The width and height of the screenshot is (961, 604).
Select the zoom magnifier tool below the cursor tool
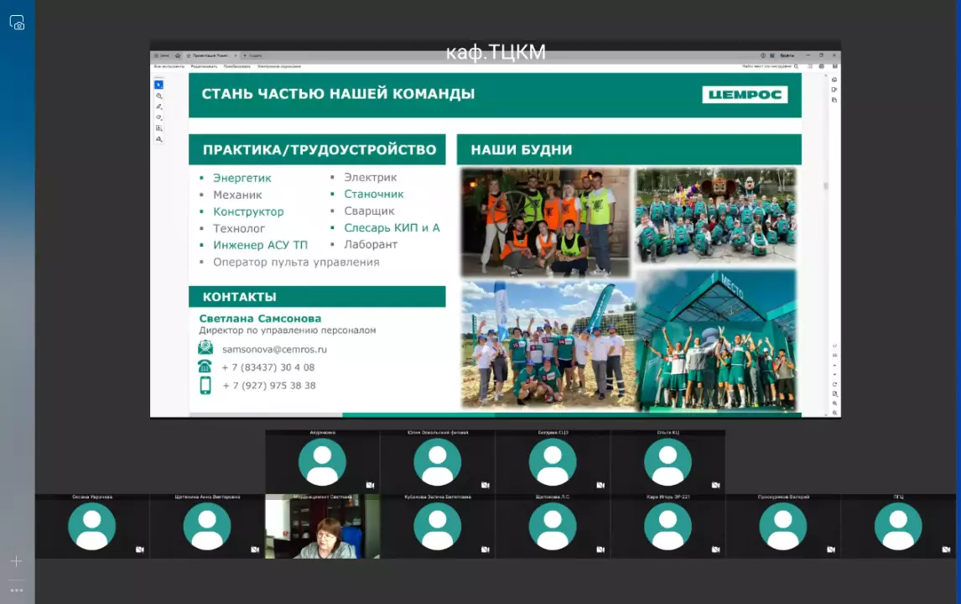pos(159,96)
